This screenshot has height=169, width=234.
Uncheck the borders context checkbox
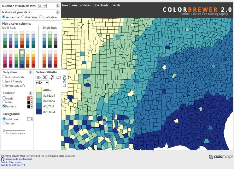pos(4,106)
